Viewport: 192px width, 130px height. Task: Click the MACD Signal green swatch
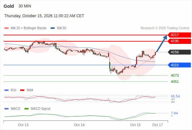26,109
